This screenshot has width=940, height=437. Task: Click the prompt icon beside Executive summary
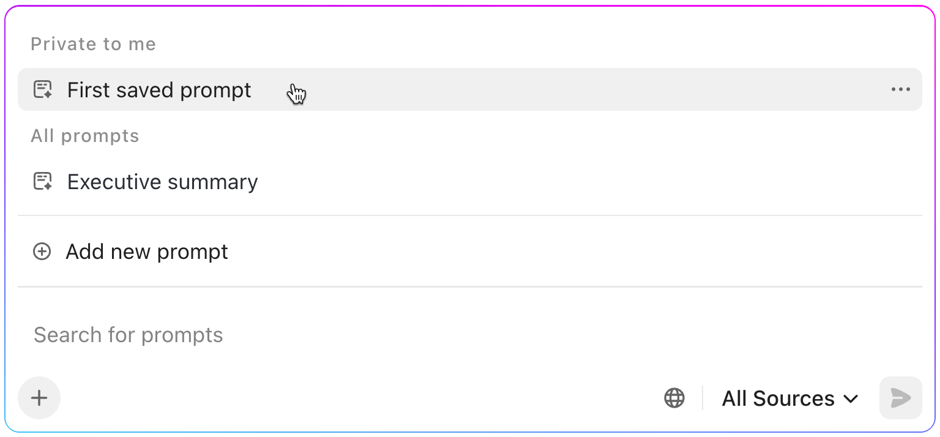coord(42,181)
